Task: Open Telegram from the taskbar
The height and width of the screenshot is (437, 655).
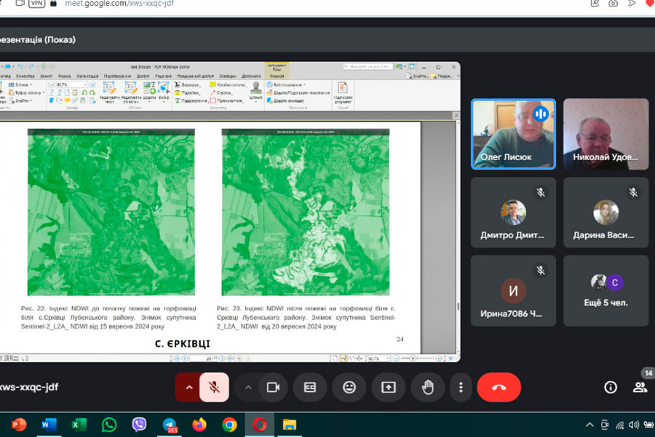Action: [169, 425]
